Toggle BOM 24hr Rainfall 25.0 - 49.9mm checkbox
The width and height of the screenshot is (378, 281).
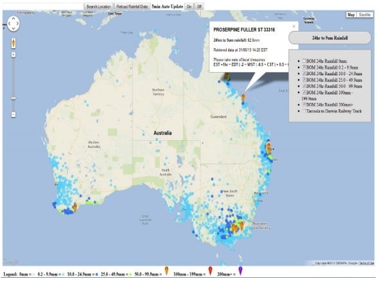[x=304, y=80]
